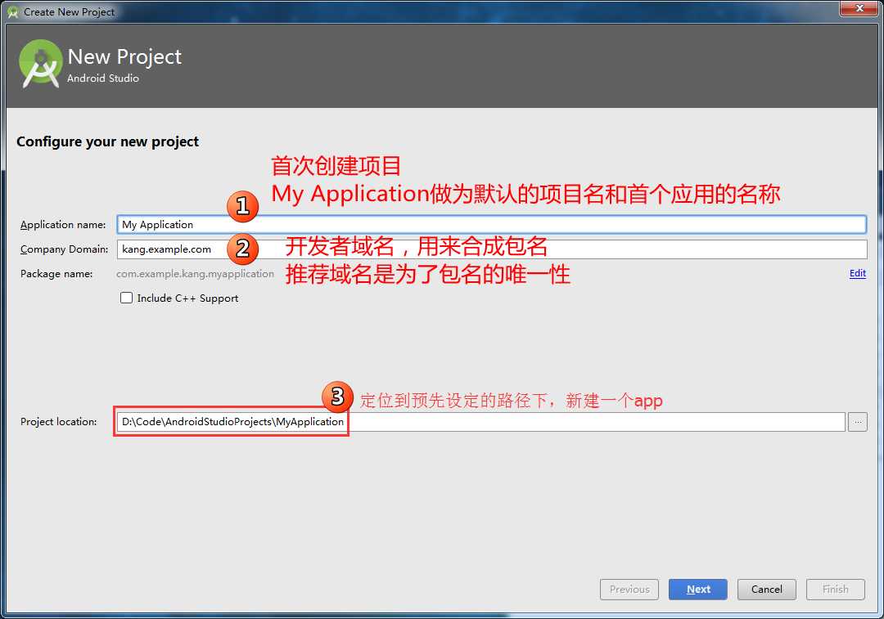Viewport: 884px width, 619px height.
Task: Click the 'New Project' header title
Action: click(124, 57)
